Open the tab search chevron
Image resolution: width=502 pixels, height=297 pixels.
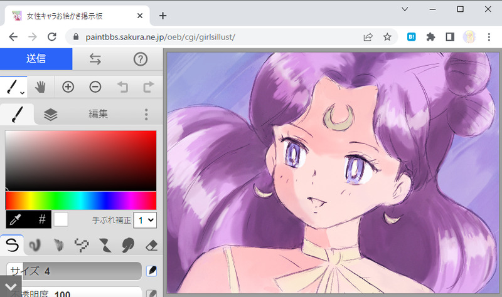(405, 9)
